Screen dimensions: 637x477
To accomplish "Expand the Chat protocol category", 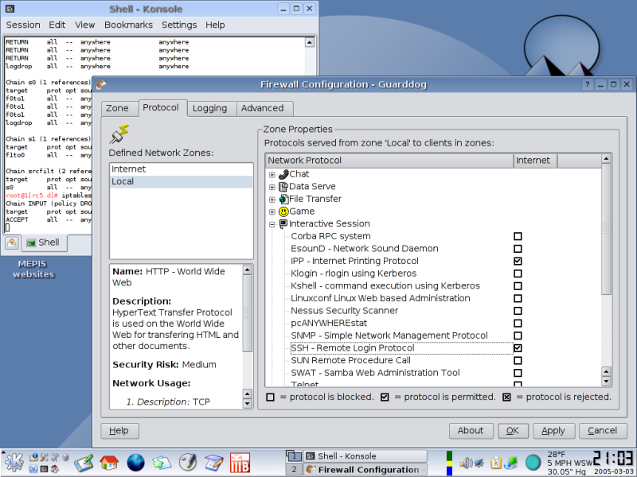I will pos(272,175).
